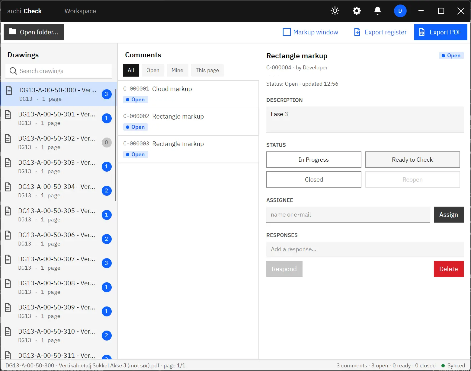Select comment C-000001 Cloud markup

(188, 94)
